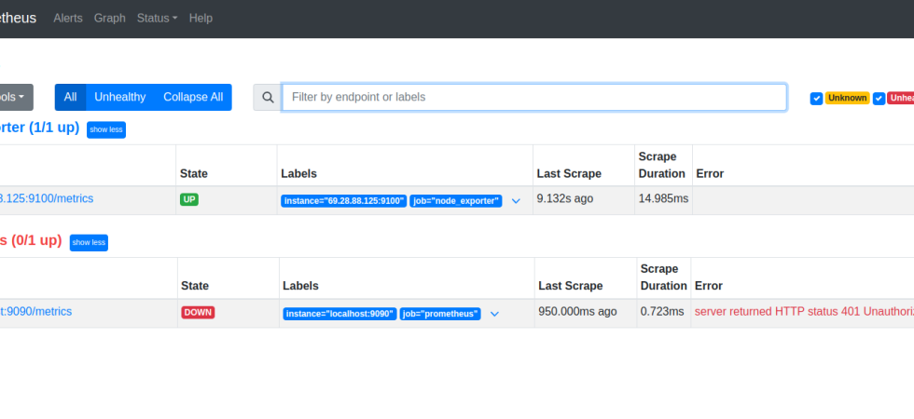Click show less for node_exporter group

[106, 129]
